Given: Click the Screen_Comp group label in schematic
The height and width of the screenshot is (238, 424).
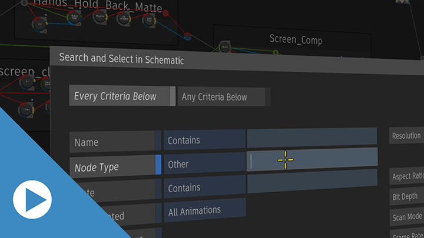Looking at the screenshot, I should click(x=296, y=39).
